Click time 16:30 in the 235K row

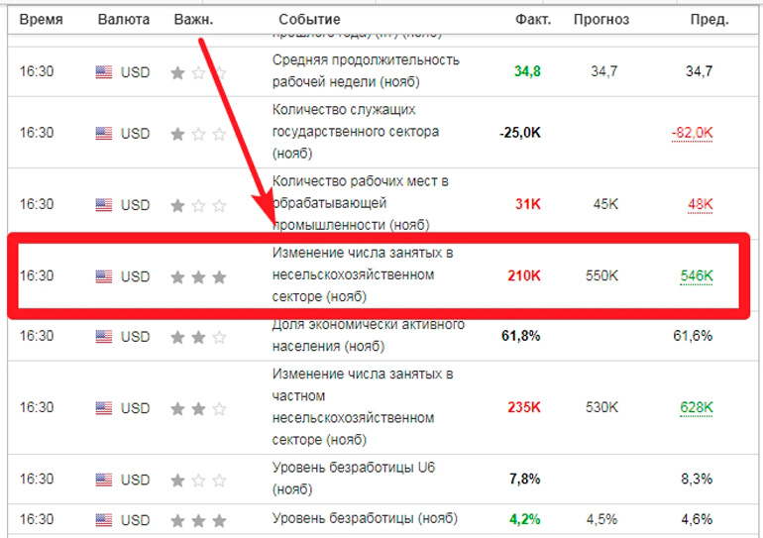pyautogui.click(x=37, y=407)
